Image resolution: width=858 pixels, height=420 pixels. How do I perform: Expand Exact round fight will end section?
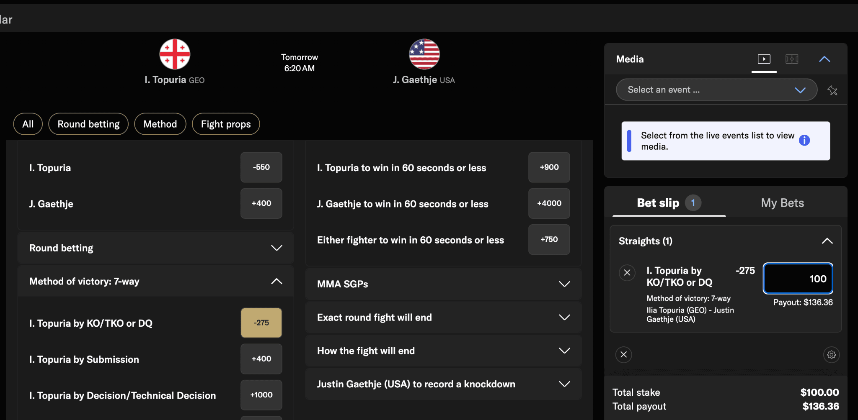443,318
